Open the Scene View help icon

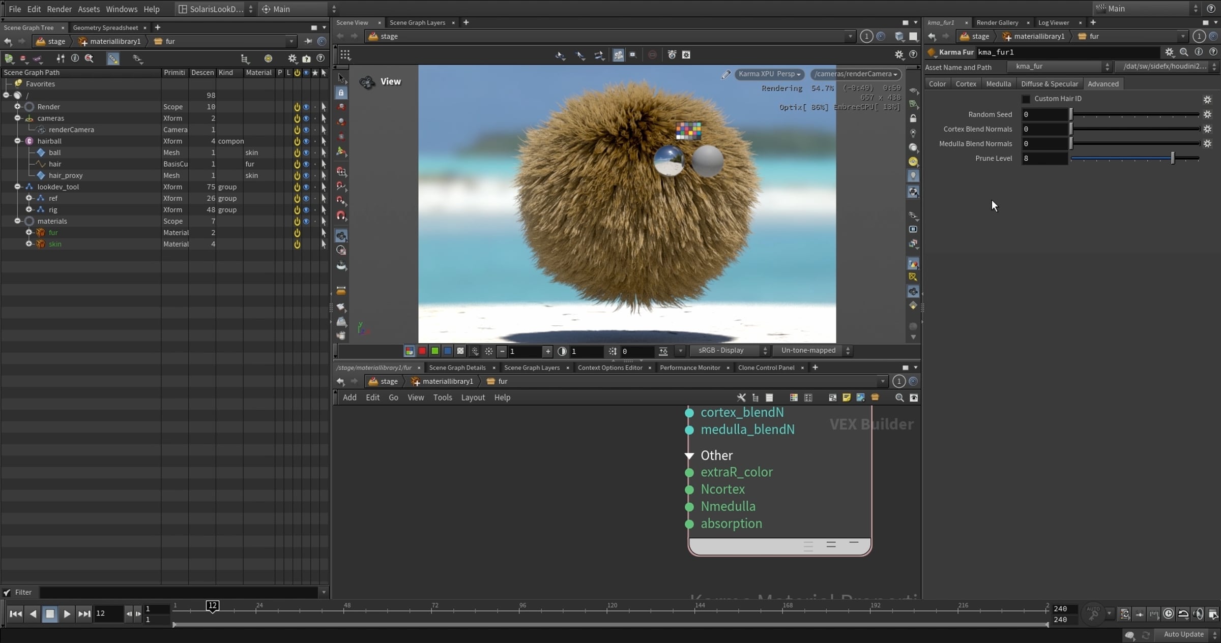point(913,54)
